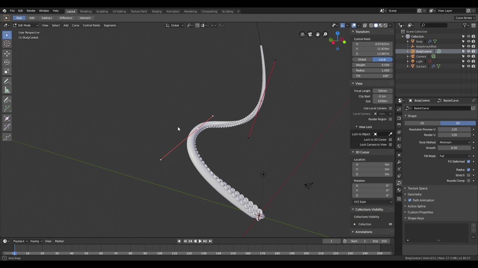Open the Twist Method dropdown

(x=454, y=142)
